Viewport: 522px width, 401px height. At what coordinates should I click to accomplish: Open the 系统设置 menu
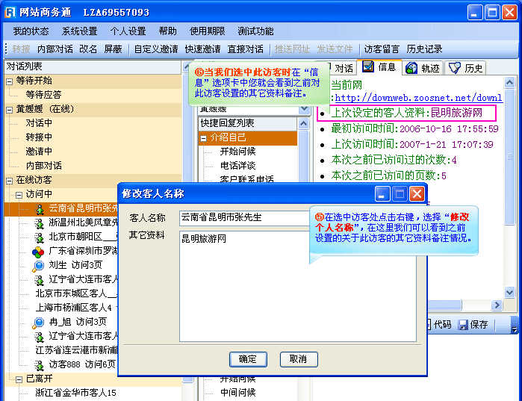click(x=79, y=31)
